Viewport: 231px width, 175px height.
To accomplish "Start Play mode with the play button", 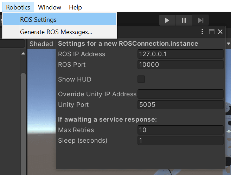I will pos(167,20).
